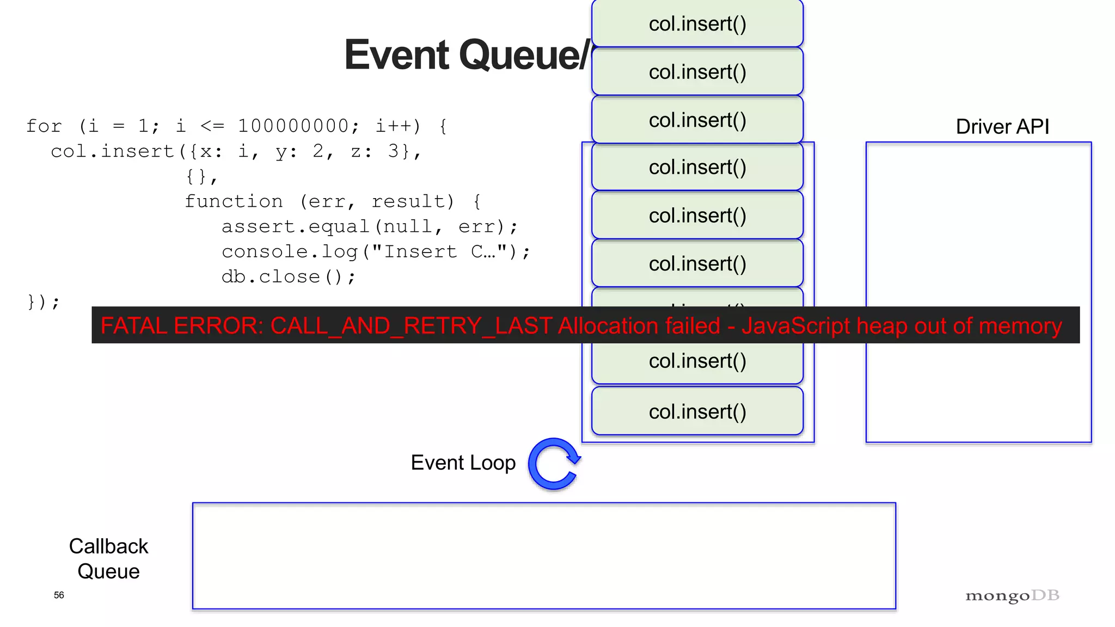Image resolution: width=1115 pixels, height=627 pixels.
Task: Click the assert.equal(null, err) code line
Action: [x=369, y=226]
